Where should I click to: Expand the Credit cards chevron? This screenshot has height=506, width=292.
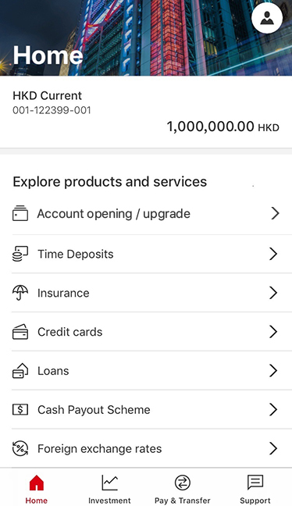[x=273, y=332]
